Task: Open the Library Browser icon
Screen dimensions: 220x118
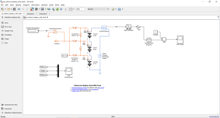Action: [x=32, y=9]
